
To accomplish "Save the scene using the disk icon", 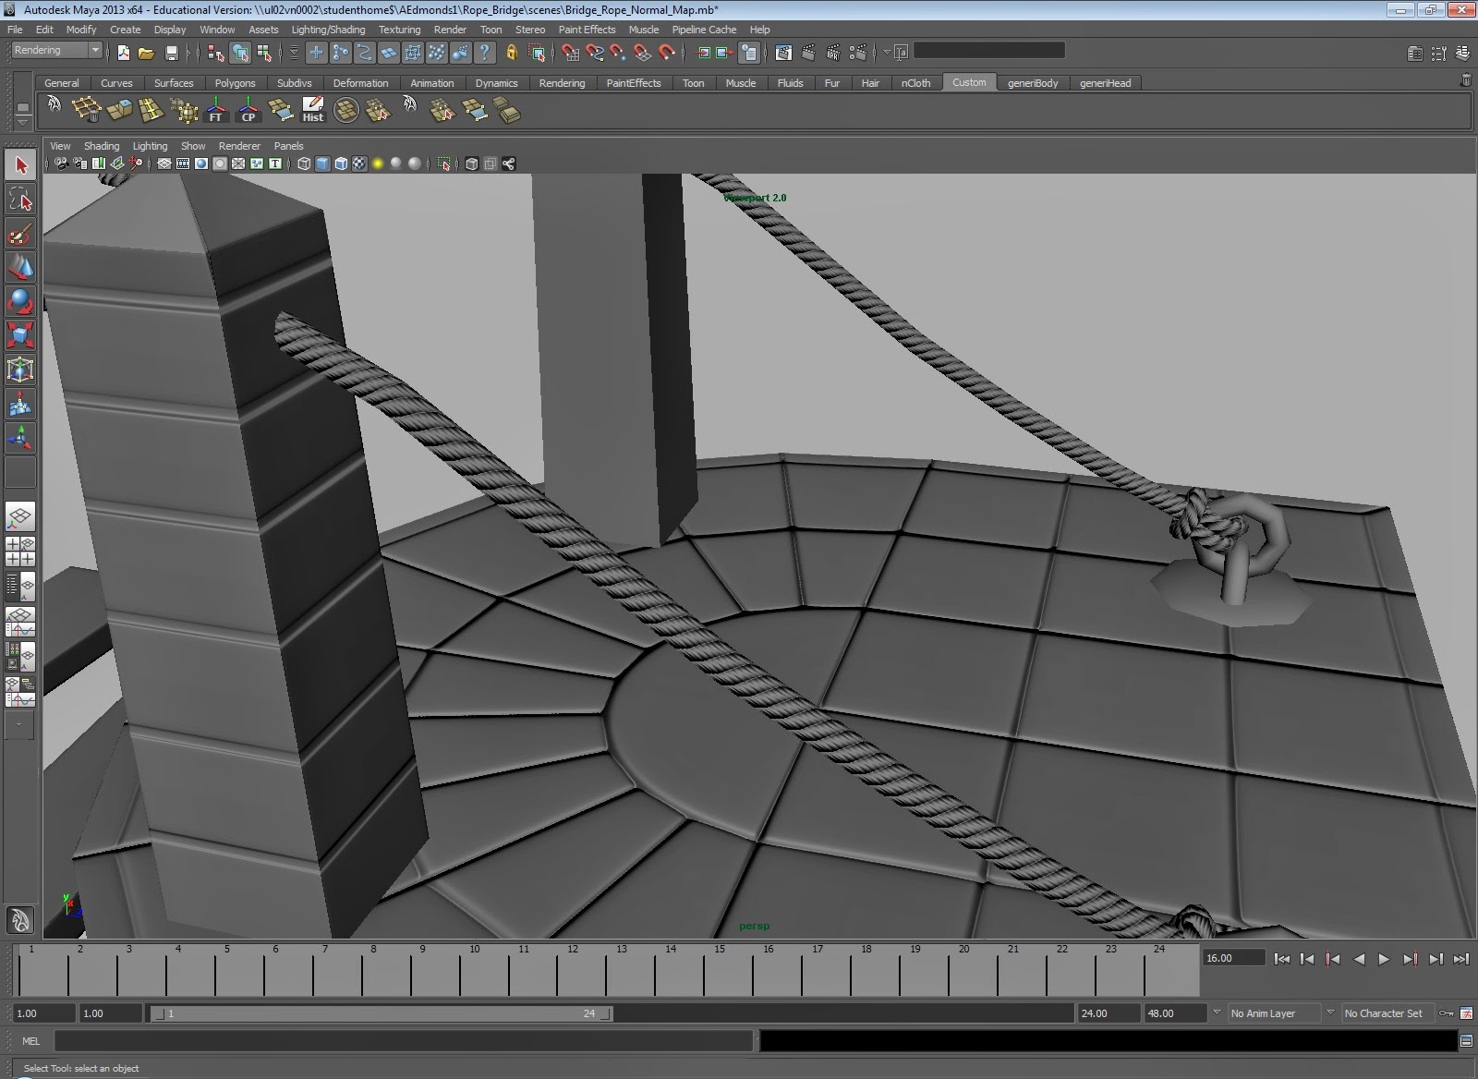I will 170,53.
